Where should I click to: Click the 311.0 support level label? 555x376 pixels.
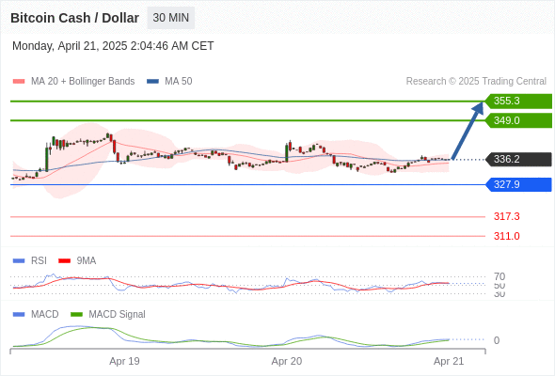(x=506, y=236)
